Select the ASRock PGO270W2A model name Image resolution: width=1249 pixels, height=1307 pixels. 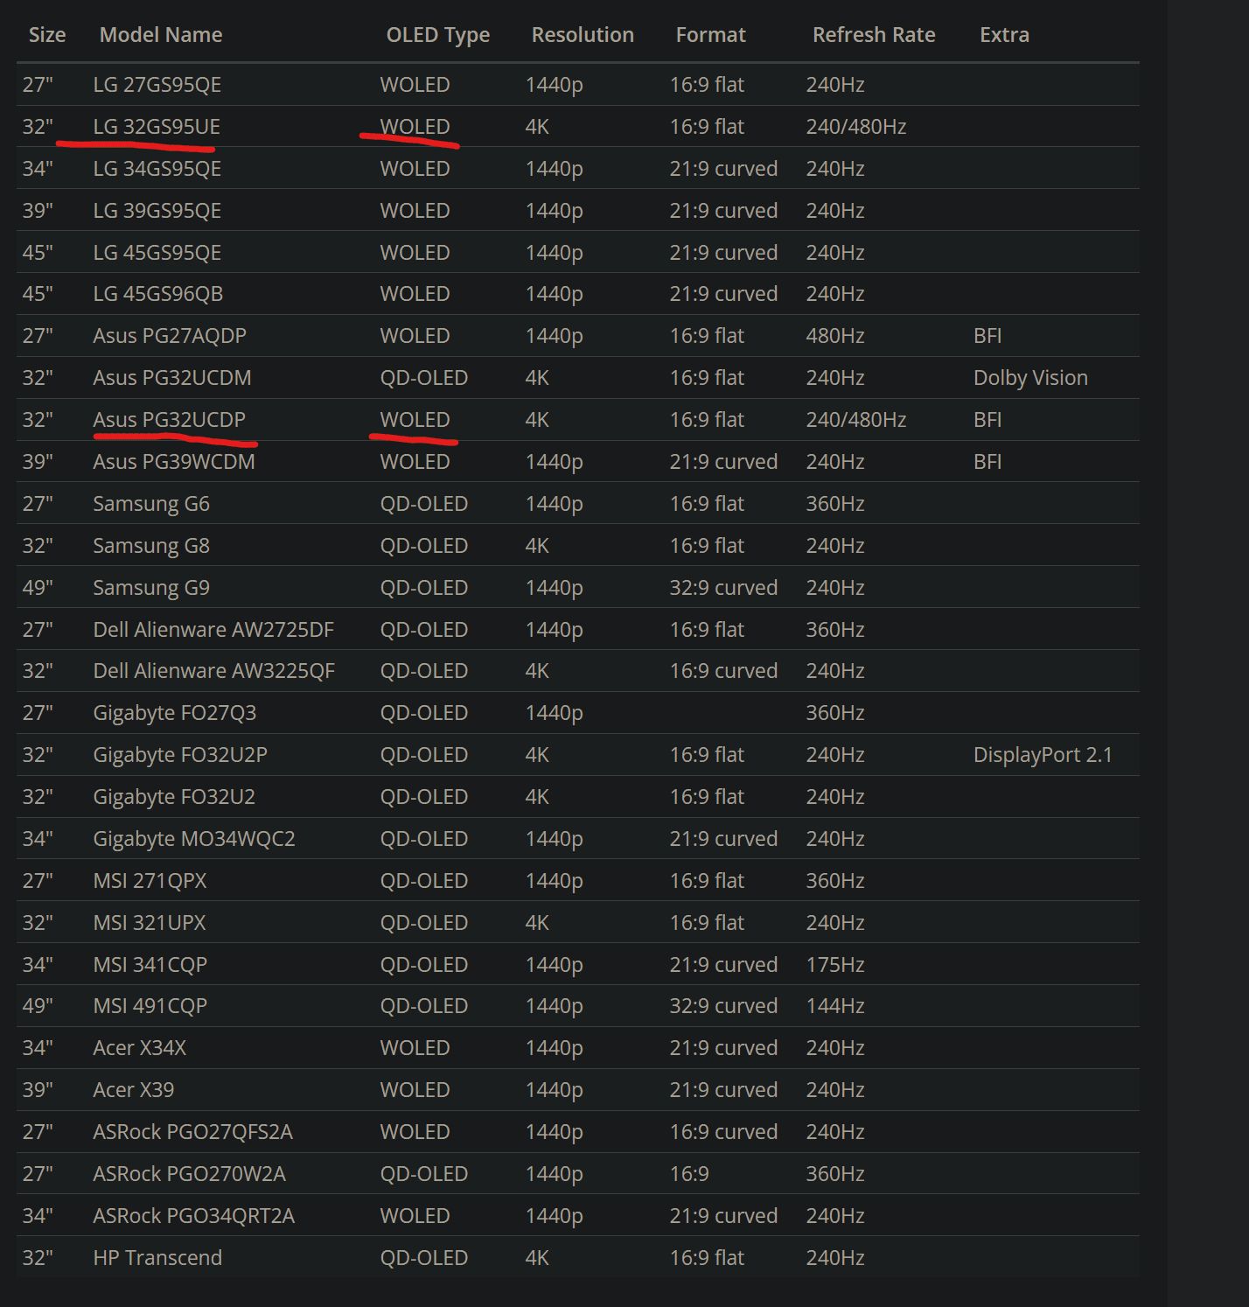tap(190, 1174)
